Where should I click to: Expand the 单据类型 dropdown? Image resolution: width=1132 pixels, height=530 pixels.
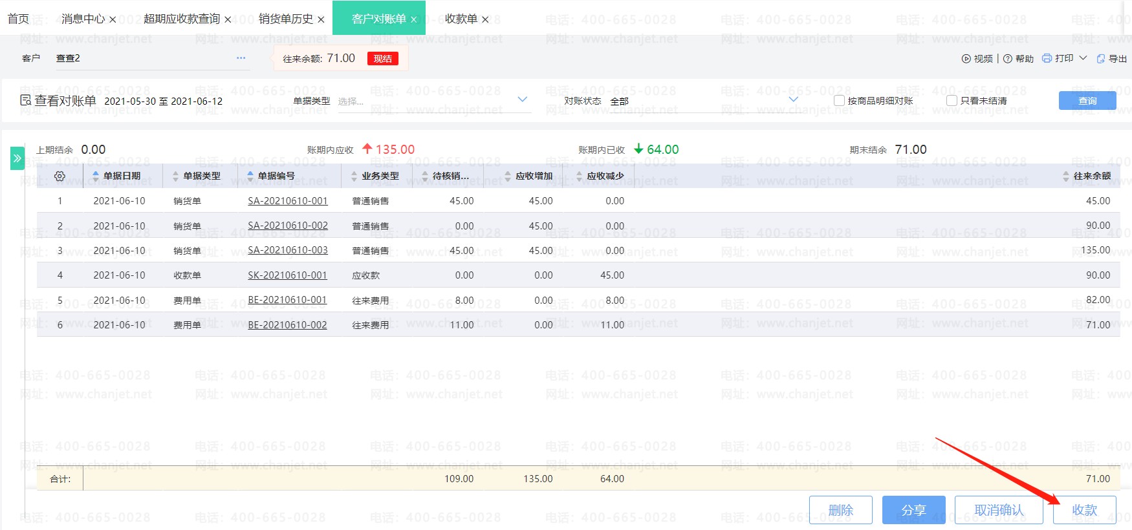click(x=523, y=100)
